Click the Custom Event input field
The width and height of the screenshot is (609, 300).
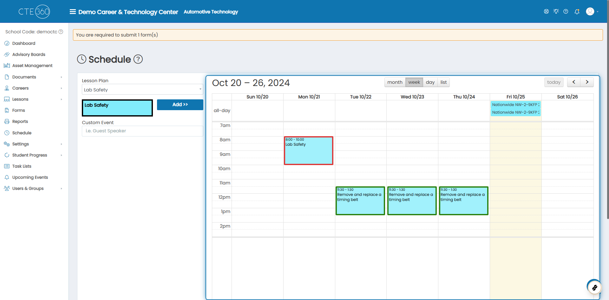142,131
